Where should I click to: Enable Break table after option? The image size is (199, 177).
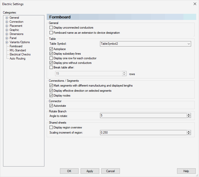[x=51, y=67]
